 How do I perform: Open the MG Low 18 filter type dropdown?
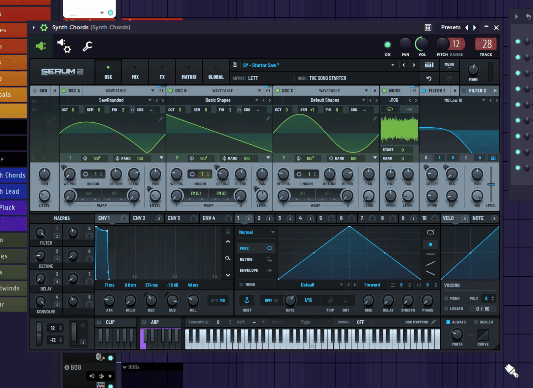[484, 100]
